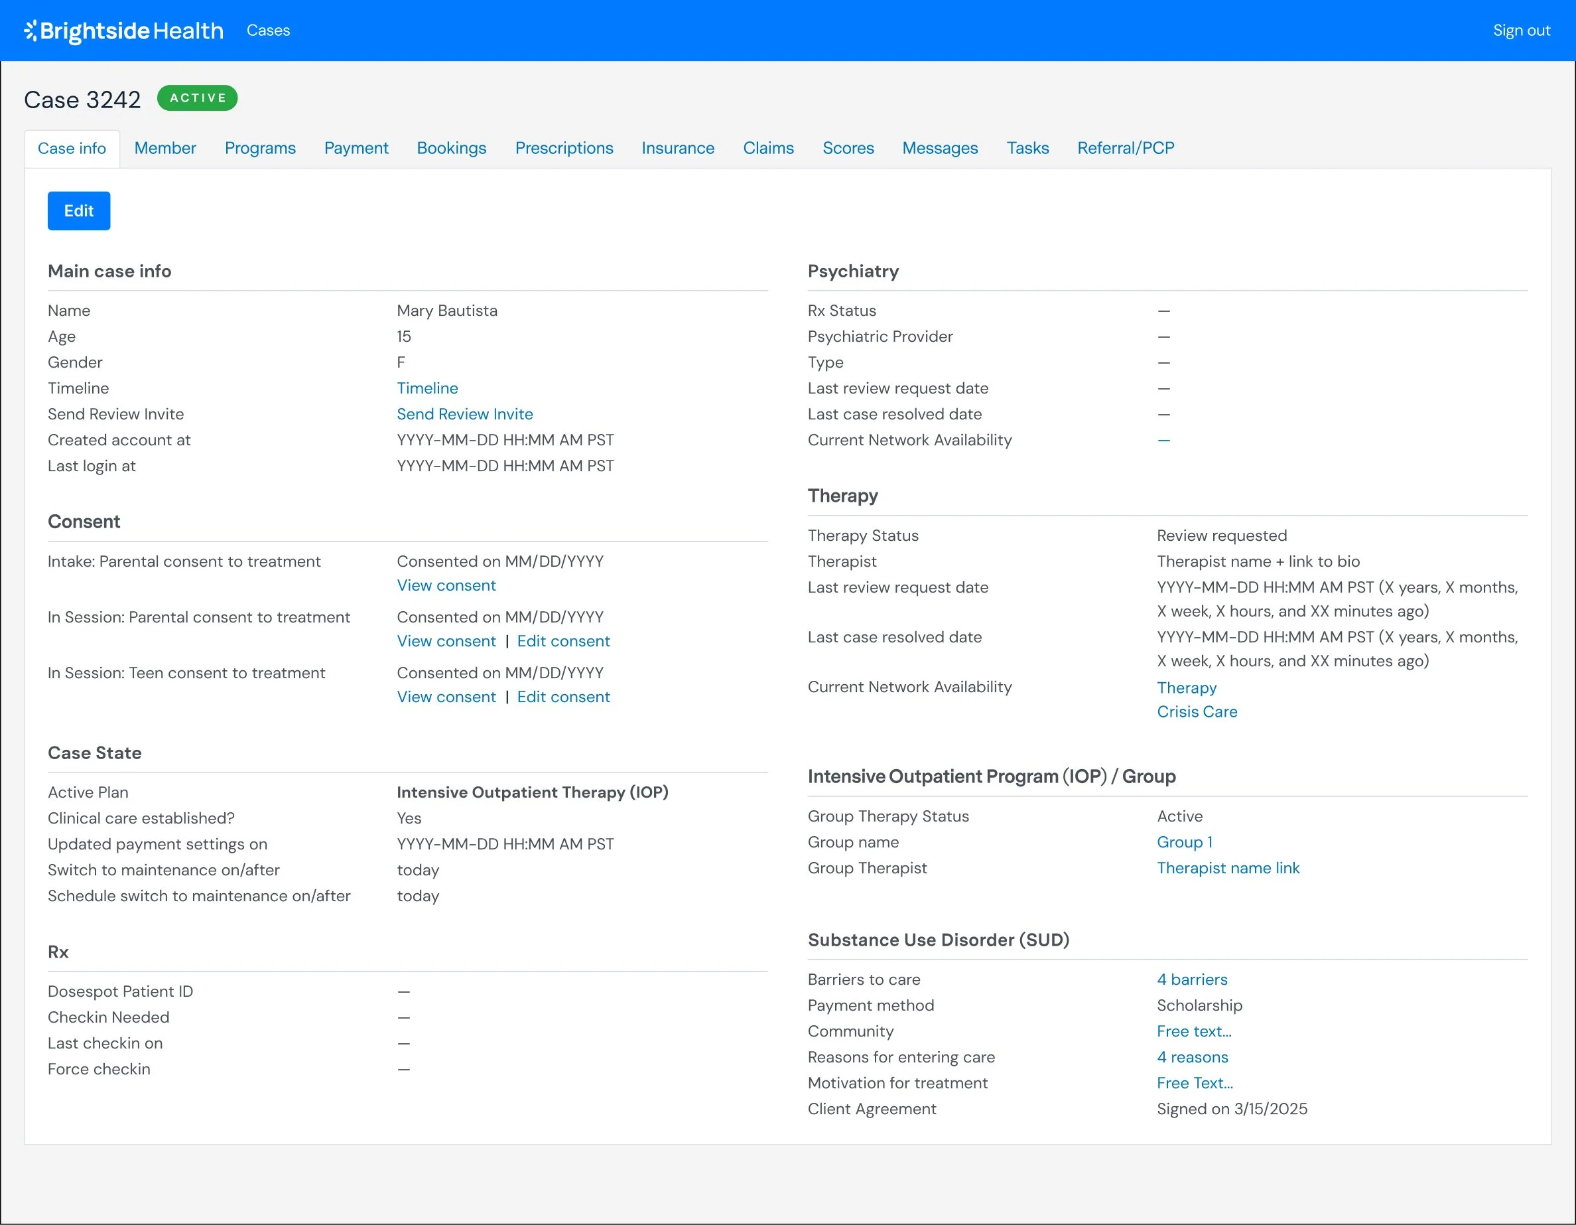1576x1225 pixels.
Task: Edit In Session parental consent
Action: (563, 642)
